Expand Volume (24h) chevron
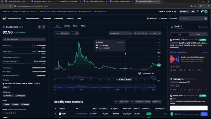Screen dimensions: 211x119 15,52
